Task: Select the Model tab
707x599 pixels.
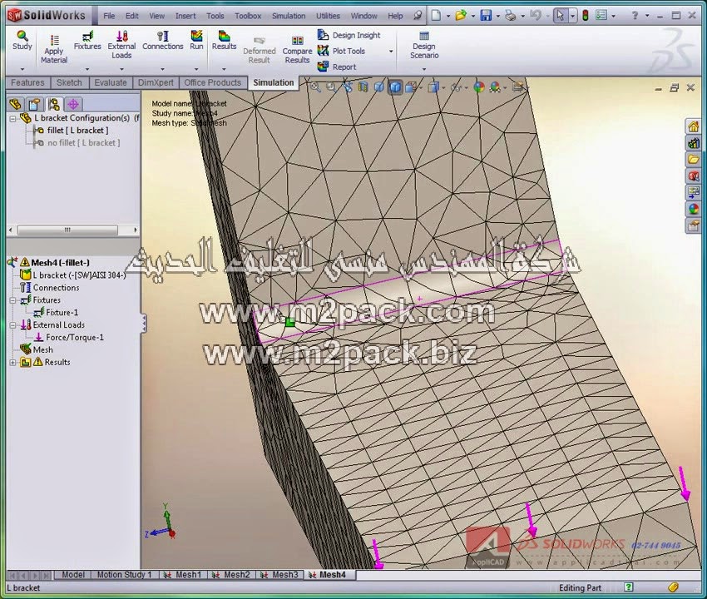Action: click(72, 575)
